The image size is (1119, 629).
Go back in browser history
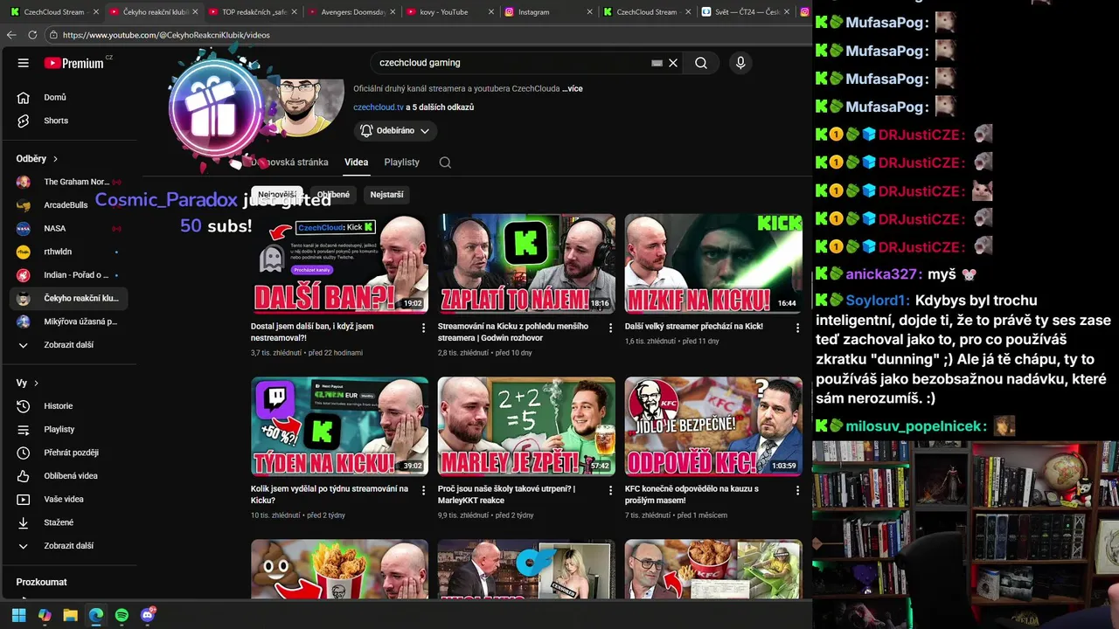11,35
